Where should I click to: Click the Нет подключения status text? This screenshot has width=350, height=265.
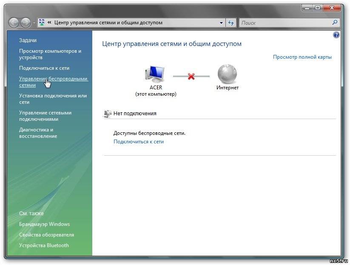(135, 114)
